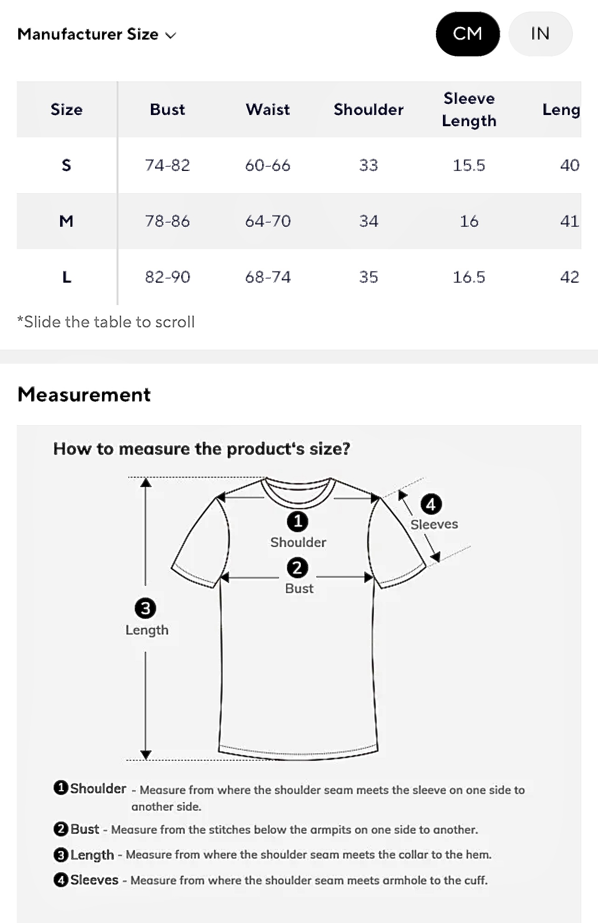Switch units to CM
598x923 pixels.
click(x=468, y=34)
